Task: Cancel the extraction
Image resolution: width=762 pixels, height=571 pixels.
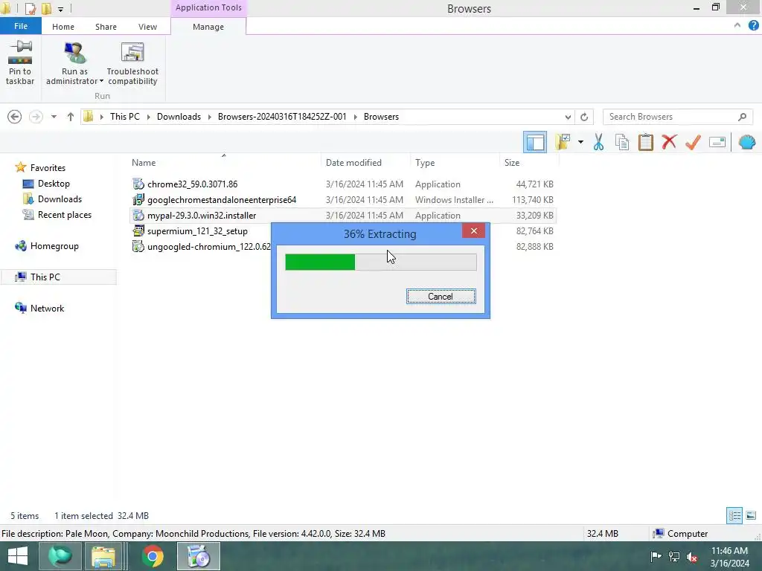Action: (x=441, y=296)
